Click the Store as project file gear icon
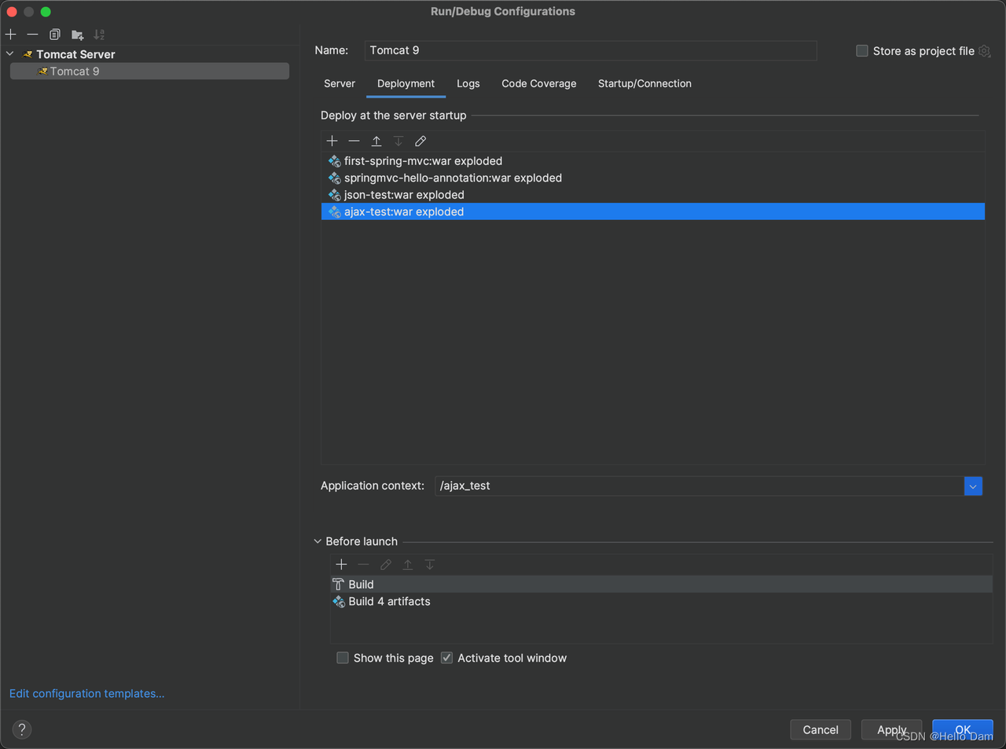This screenshot has height=749, width=1006. [985, 51]
